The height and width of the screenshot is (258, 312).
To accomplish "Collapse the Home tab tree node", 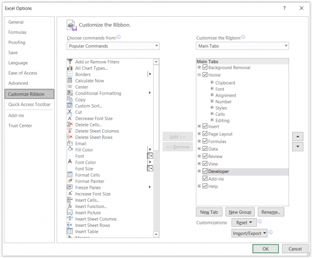I will (x=199, y=75).
